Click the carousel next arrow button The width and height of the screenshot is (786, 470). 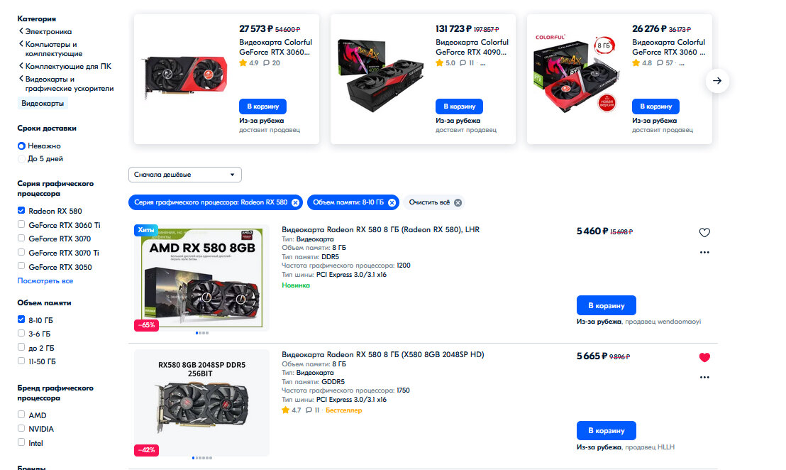click(716, 80)
